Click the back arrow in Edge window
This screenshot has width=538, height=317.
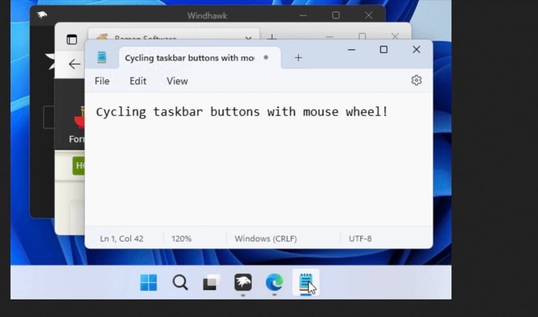pyautogui.click(x=74, y=64)
